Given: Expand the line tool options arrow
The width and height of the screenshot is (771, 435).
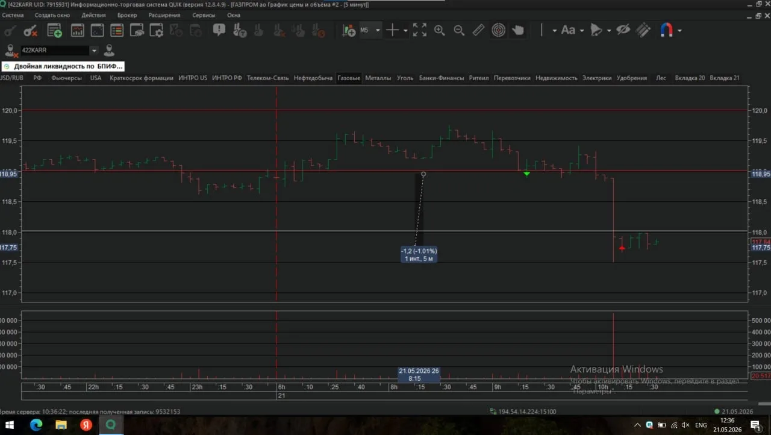Looking at the screenshot, I should tap(554, 30).
